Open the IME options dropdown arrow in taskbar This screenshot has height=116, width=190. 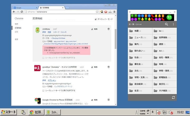[x=148, y=114]
